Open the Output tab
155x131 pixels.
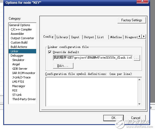[x=89, y=37]
